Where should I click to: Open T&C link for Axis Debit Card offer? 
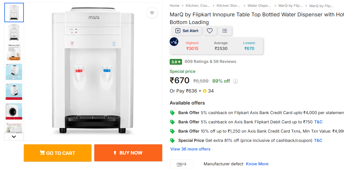click(x=318, y=122)
